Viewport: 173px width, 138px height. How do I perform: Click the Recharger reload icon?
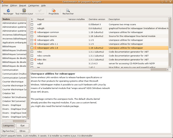pos(8,11)
